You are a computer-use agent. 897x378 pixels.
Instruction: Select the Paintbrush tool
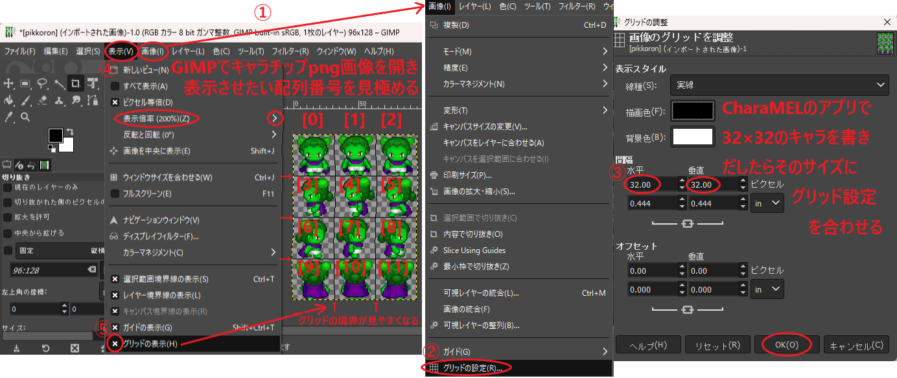tap(25, 100)
